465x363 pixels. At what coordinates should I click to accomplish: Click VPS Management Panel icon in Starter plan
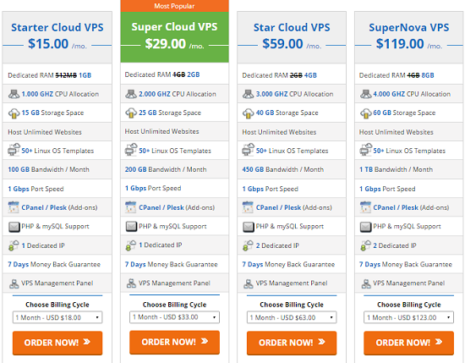point(14,283)
